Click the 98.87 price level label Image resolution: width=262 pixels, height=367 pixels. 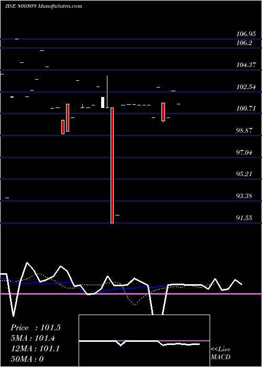click(x=245, y=131)
